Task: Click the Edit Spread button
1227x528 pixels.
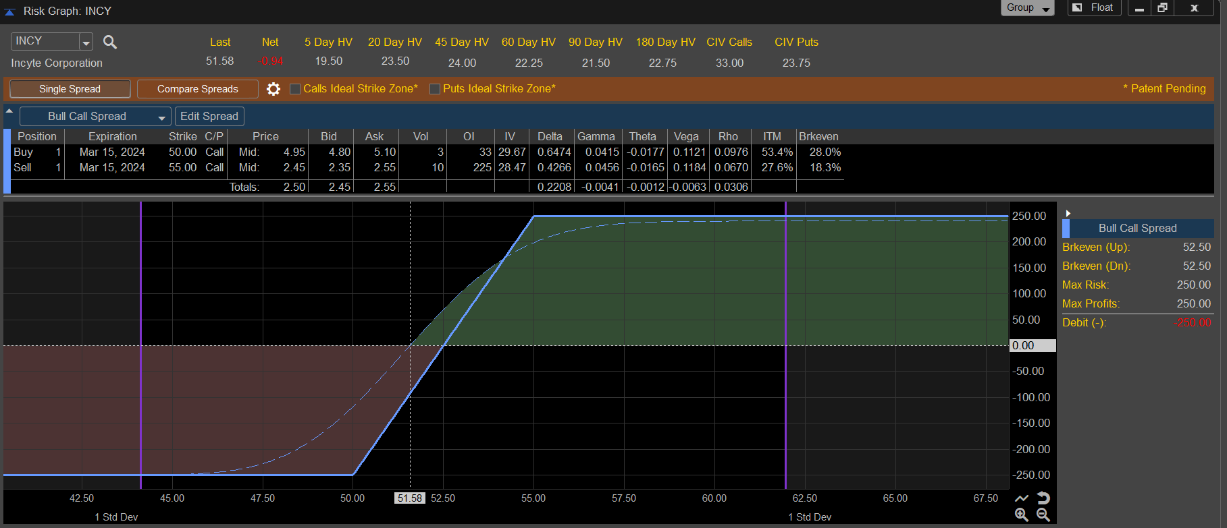Action: tap(209, 116)
